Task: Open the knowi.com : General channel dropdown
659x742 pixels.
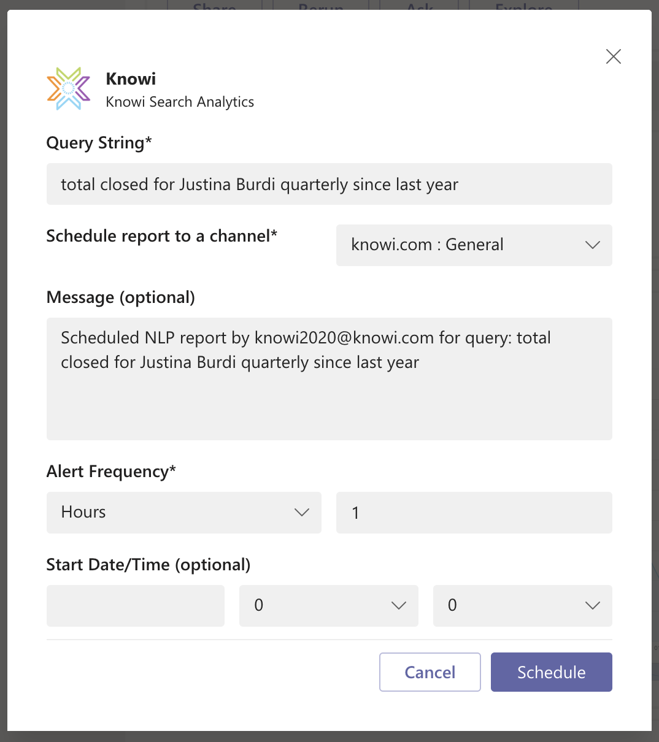Action: (474, 245)
